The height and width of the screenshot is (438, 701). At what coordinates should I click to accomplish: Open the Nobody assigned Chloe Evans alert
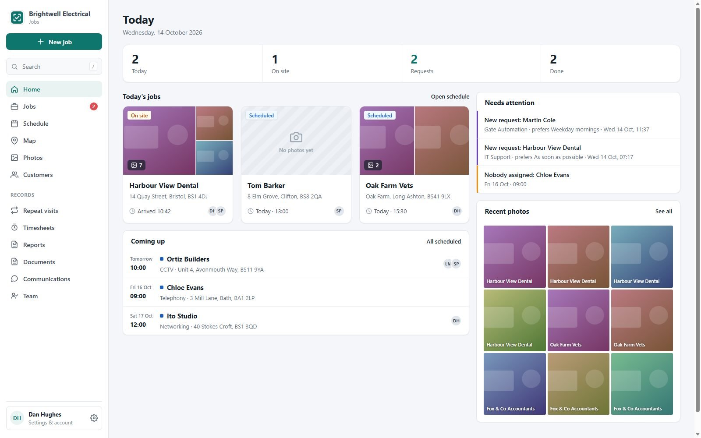(578, 179)
